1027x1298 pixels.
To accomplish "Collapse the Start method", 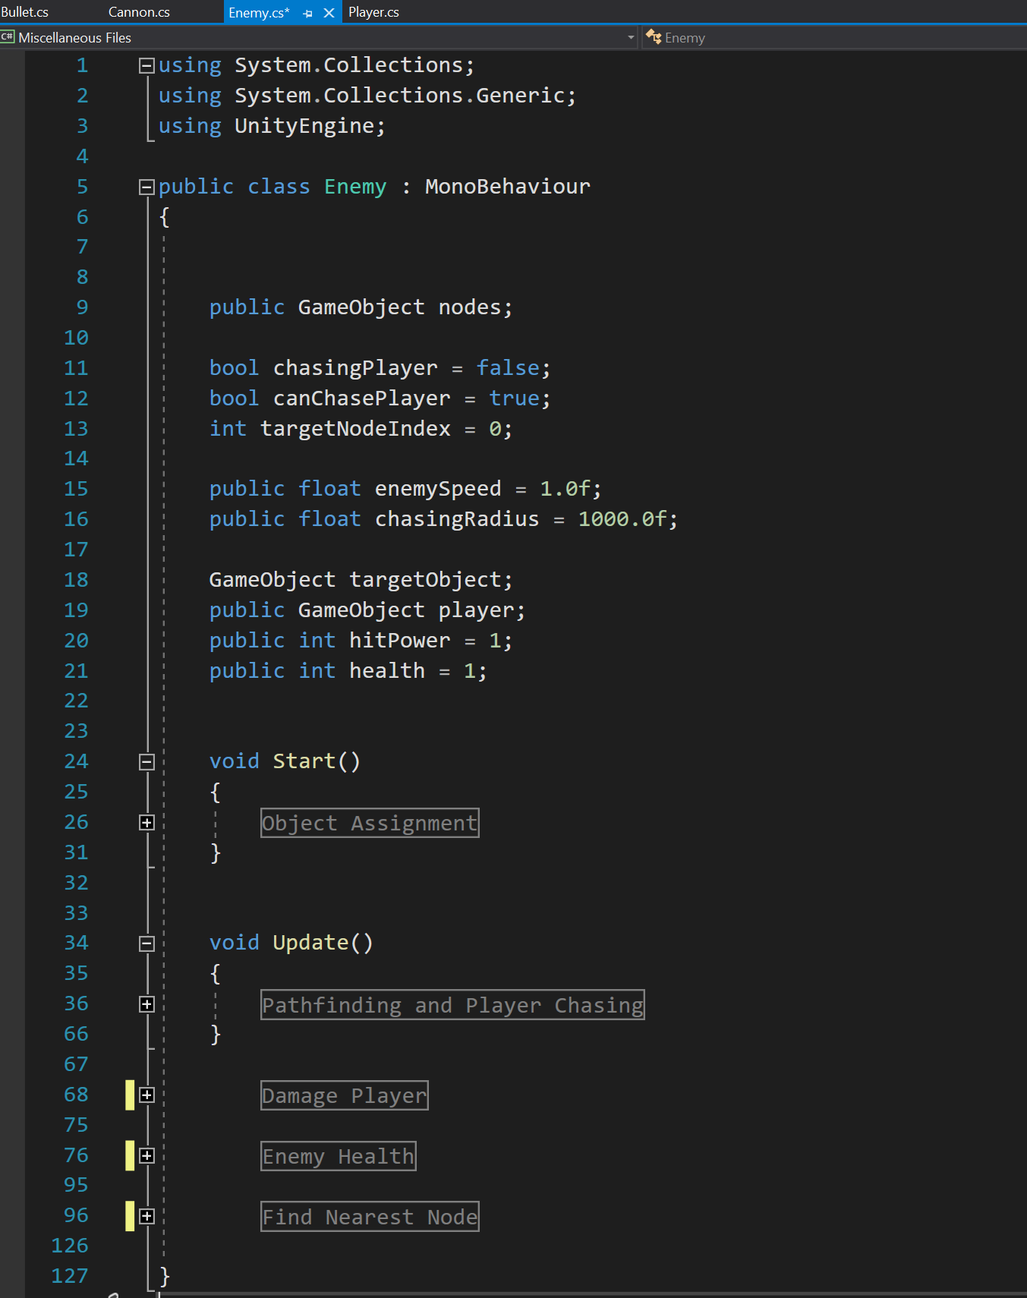I will [x=146, y=762].
